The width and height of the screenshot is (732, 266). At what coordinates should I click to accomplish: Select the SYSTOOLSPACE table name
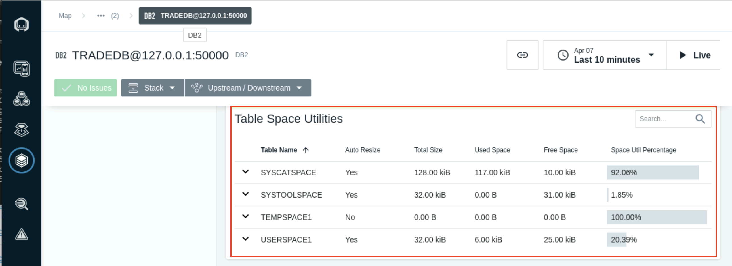pyautogui.click(x=291, y=195)
